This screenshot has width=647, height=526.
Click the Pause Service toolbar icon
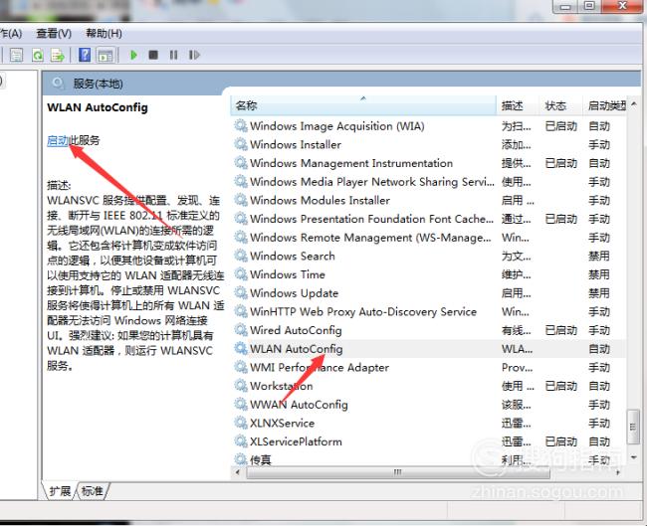coord(174,55)
